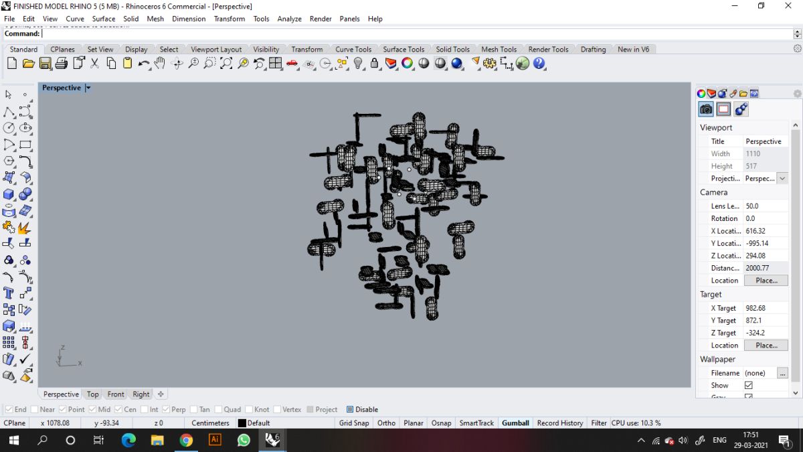Toggle Ortho mode in the status bar

386,423
